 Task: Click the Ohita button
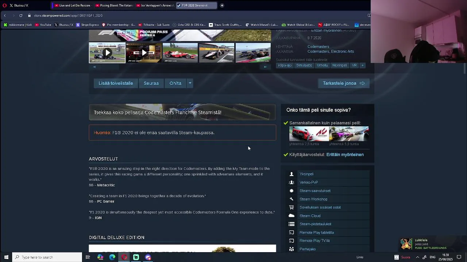pyautogui.click(x=175, y=83)
